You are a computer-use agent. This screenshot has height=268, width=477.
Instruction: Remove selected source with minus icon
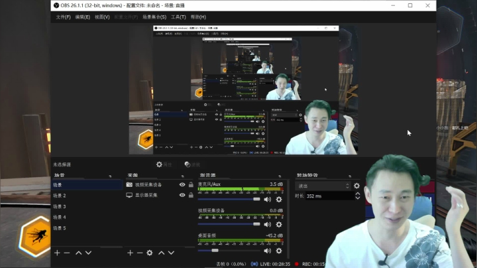pyautogui.click(x=140, y=253)
